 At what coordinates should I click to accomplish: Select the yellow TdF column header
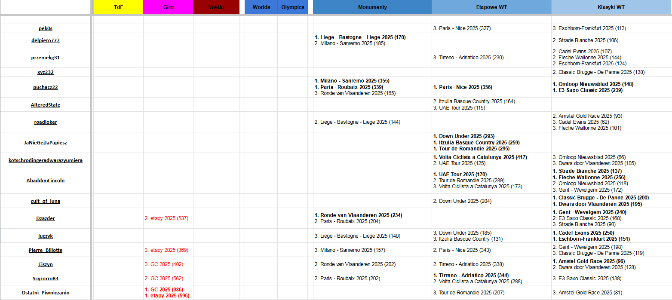[x=118, y=7]
